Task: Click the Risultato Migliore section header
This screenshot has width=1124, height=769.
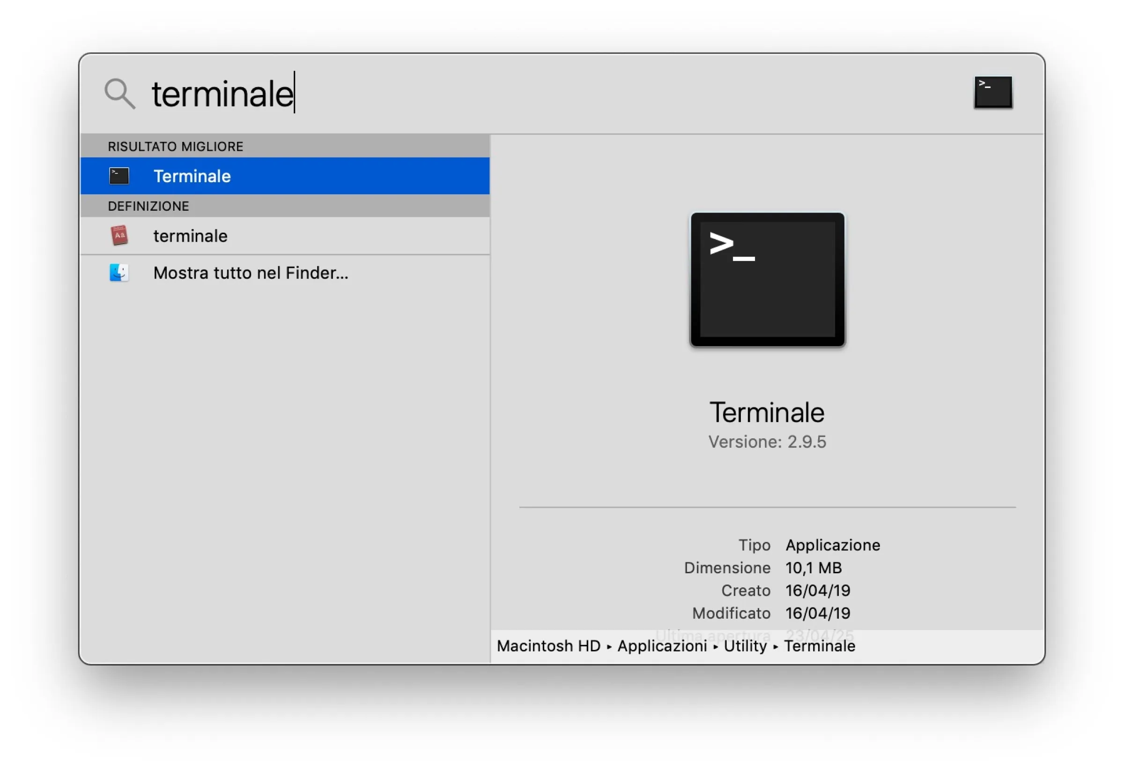Action: 175,146
